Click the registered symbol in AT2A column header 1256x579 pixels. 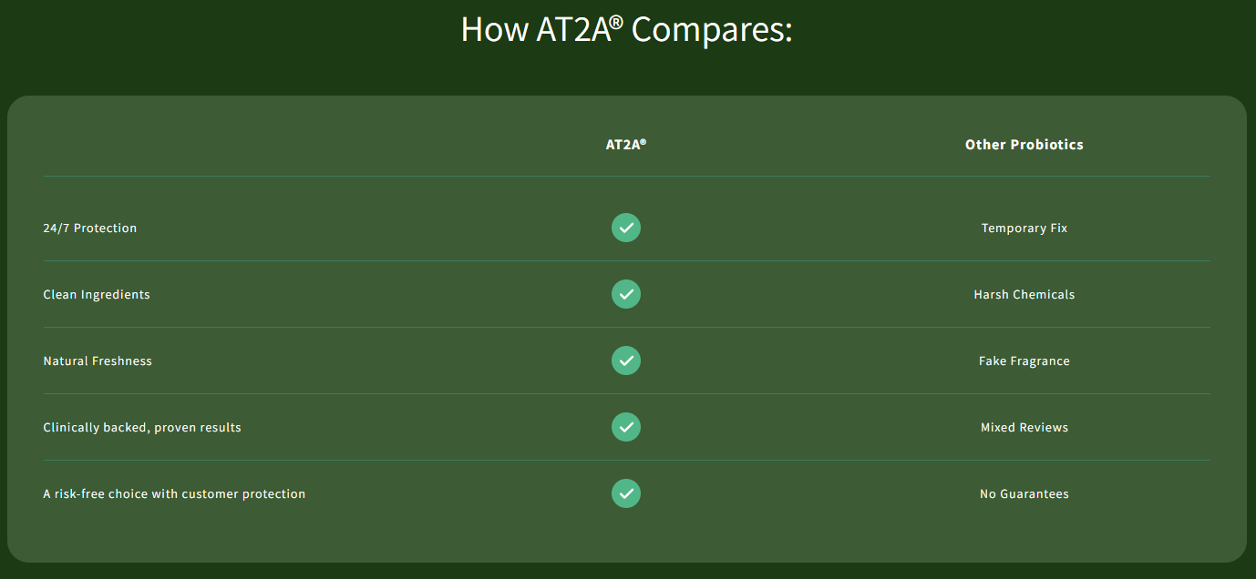[643, 142]
